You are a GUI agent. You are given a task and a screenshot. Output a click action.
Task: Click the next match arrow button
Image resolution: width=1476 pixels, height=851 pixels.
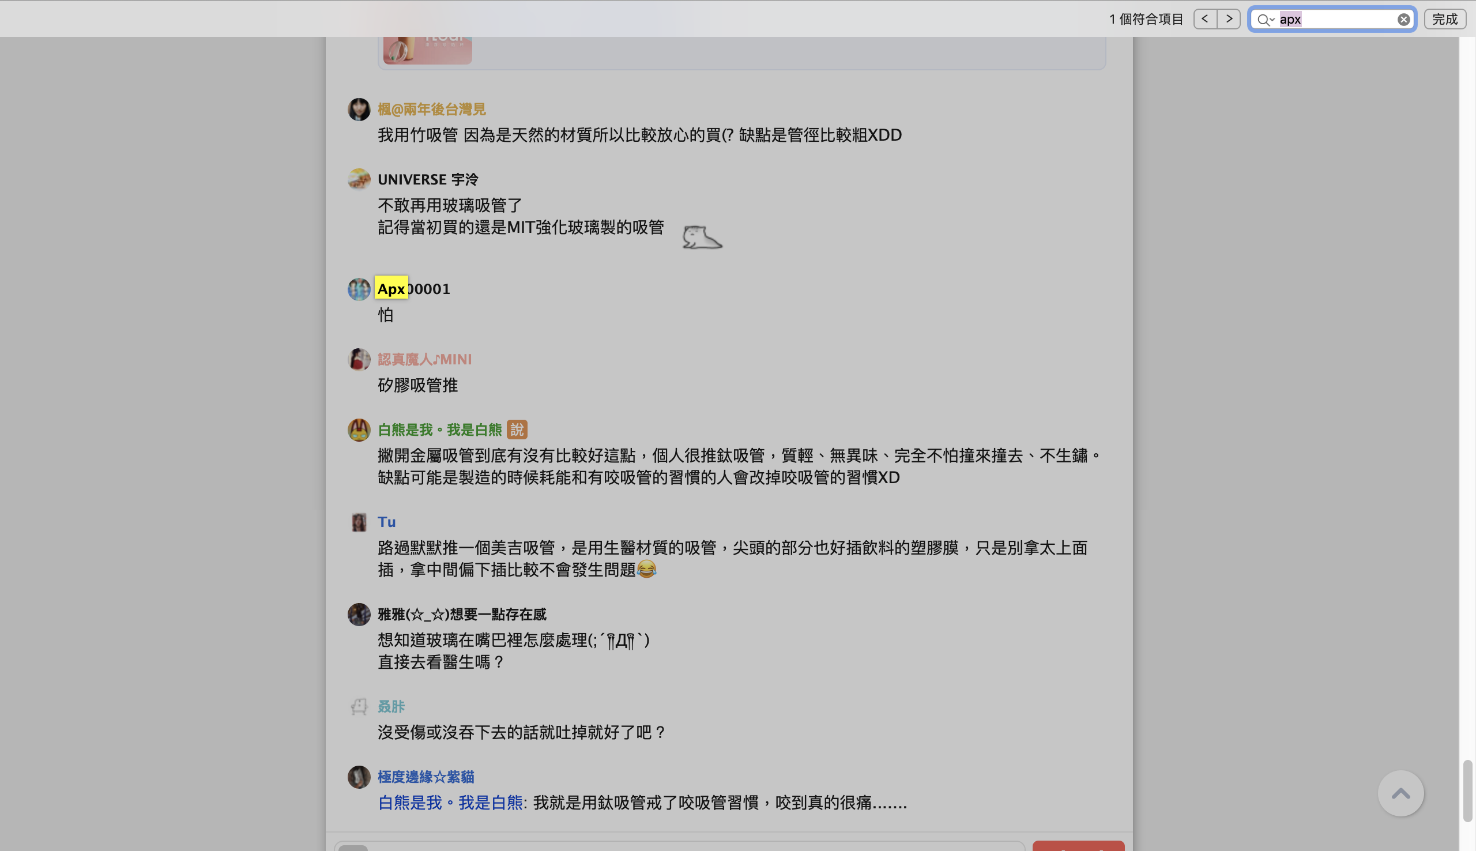coord(1229,19)
